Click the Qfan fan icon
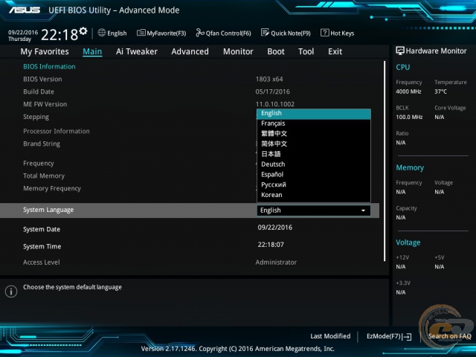This screenshot has height=357, width=476. 200,33
